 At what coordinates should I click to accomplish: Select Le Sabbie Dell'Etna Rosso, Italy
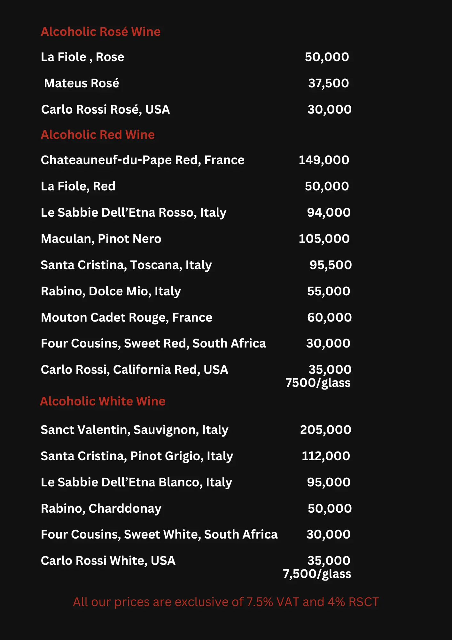coord(134,212)
